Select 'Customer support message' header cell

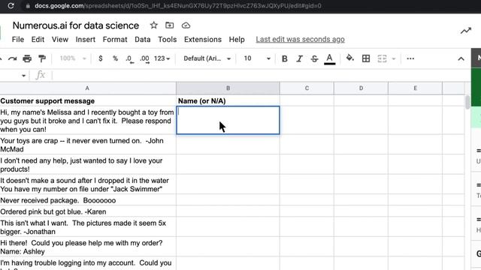[88, 100]
